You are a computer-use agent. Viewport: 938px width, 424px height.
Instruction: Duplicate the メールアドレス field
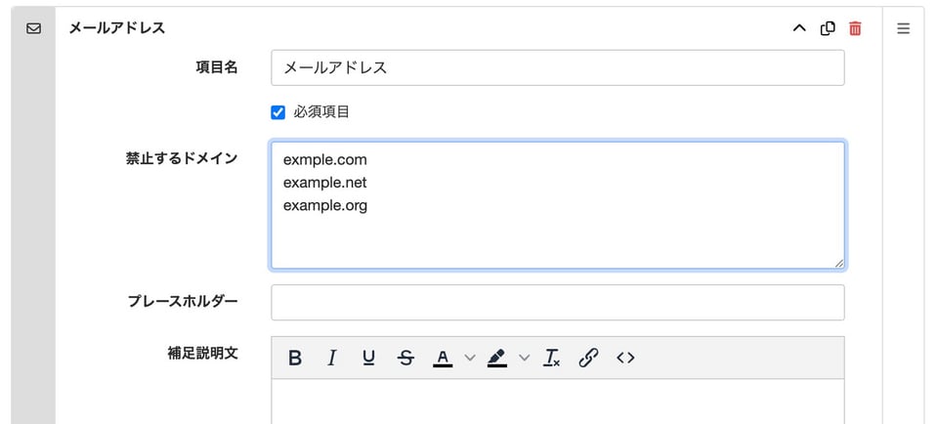pos(828,28)
